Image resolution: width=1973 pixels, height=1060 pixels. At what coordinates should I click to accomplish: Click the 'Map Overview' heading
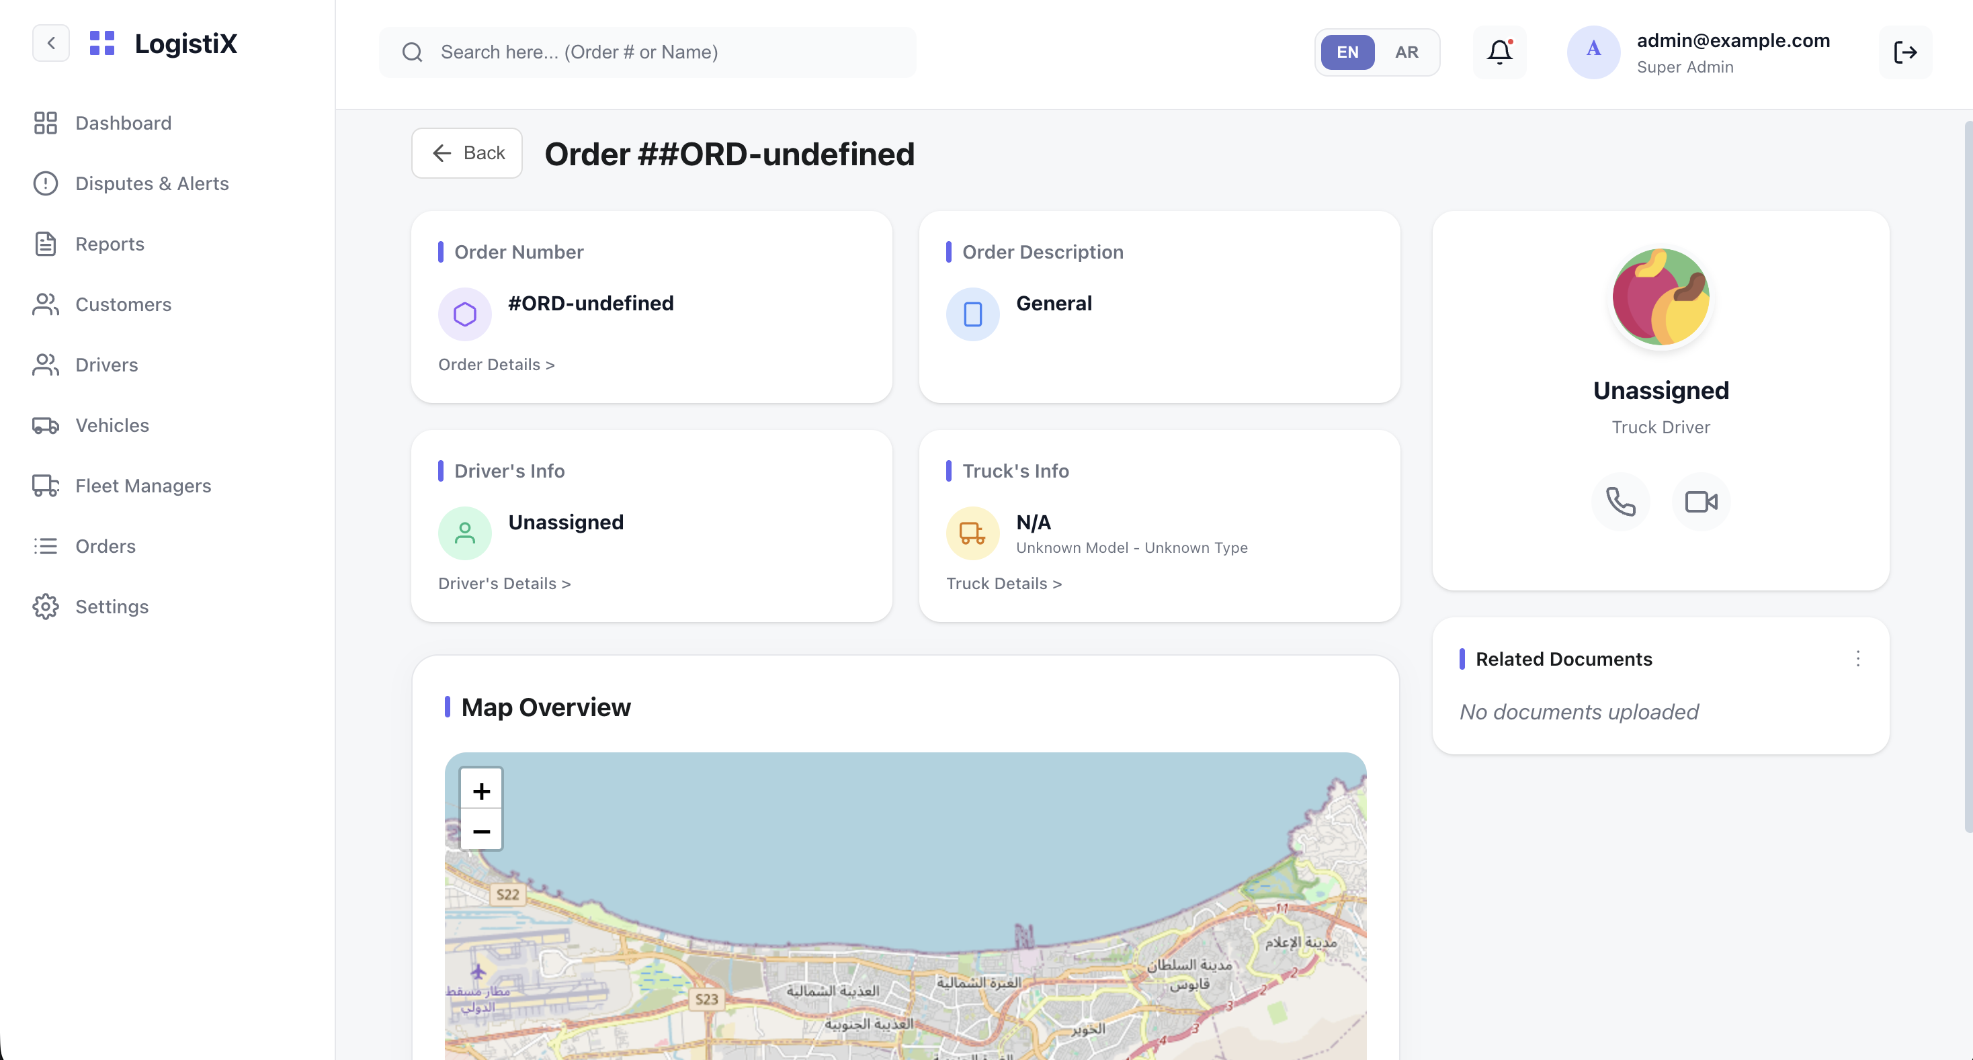[x=546, y=707]
